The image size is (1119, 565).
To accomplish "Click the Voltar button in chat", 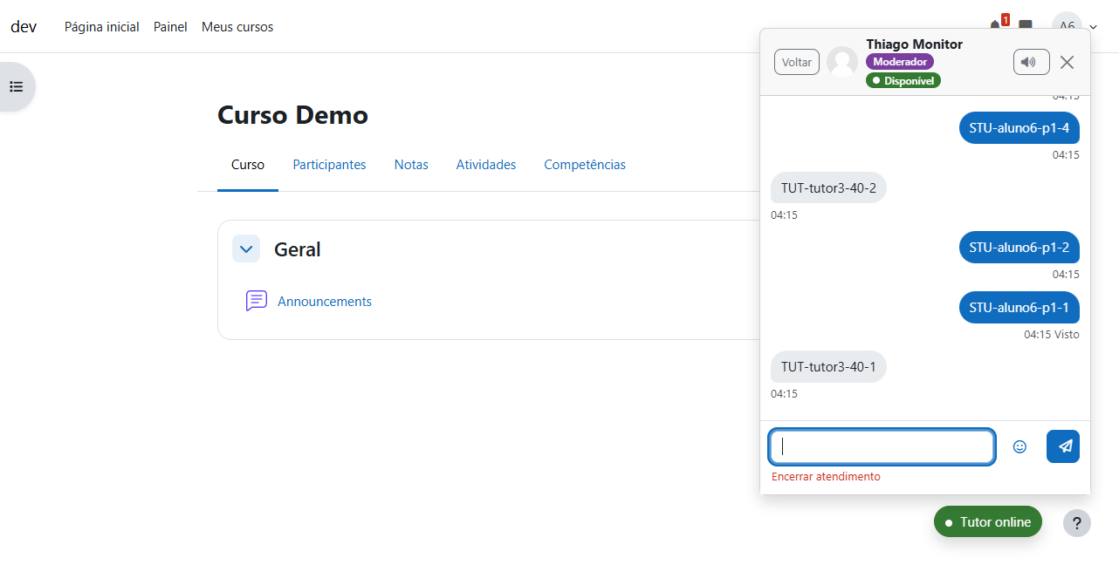I will (x=797, y=62).
